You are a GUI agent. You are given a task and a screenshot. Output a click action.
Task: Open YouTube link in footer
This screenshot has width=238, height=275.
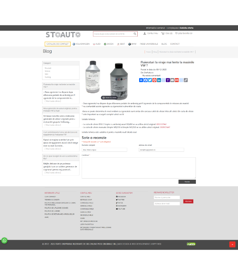120,209
